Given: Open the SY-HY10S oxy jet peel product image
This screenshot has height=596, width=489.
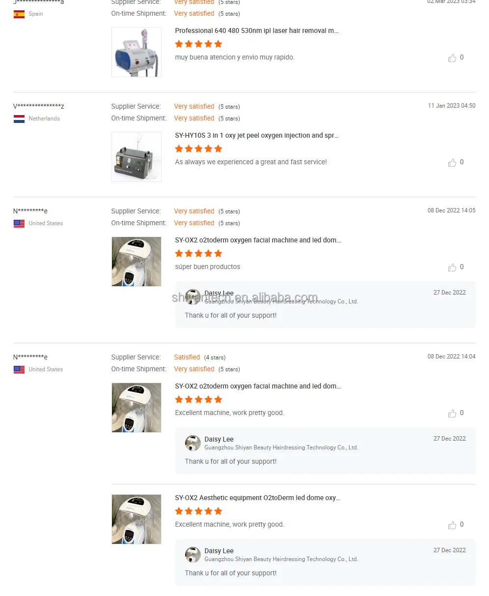Looking at the screenshot, I should [x=136, y=157].
